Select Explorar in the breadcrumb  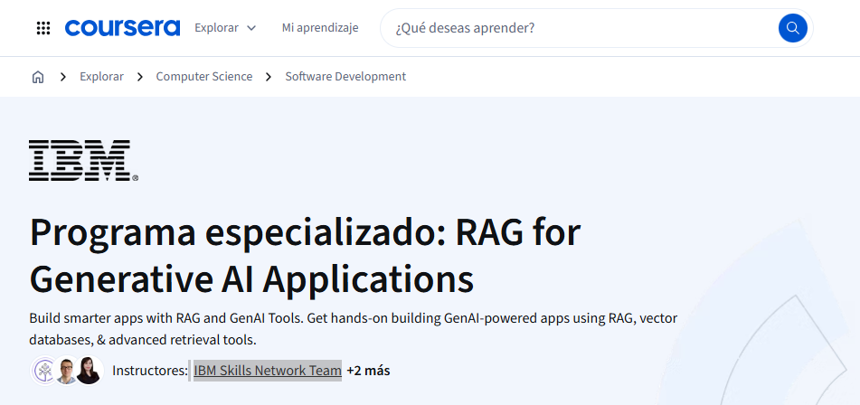(x=101, y=77)
